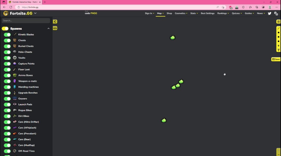This screenshot has height=156, width=281.
Task: Expand the Guides dropdown menu
Action: pyautogui.click(x=249, y=13)
